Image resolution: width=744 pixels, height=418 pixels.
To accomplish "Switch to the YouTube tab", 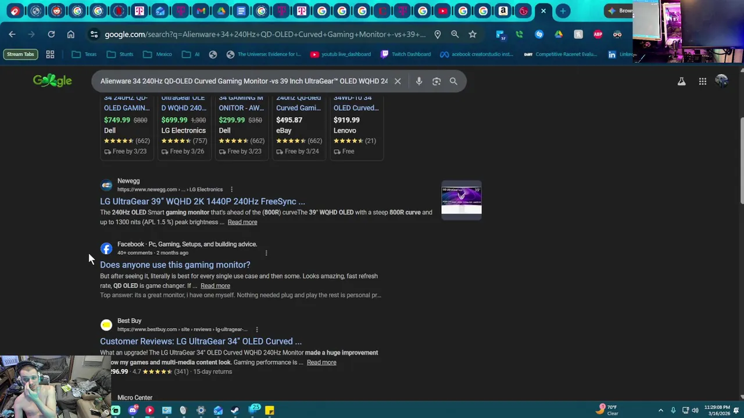I will pos(443,10).
